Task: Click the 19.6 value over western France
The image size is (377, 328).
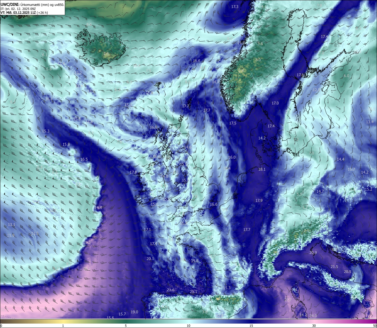Action: pos(195,261)
